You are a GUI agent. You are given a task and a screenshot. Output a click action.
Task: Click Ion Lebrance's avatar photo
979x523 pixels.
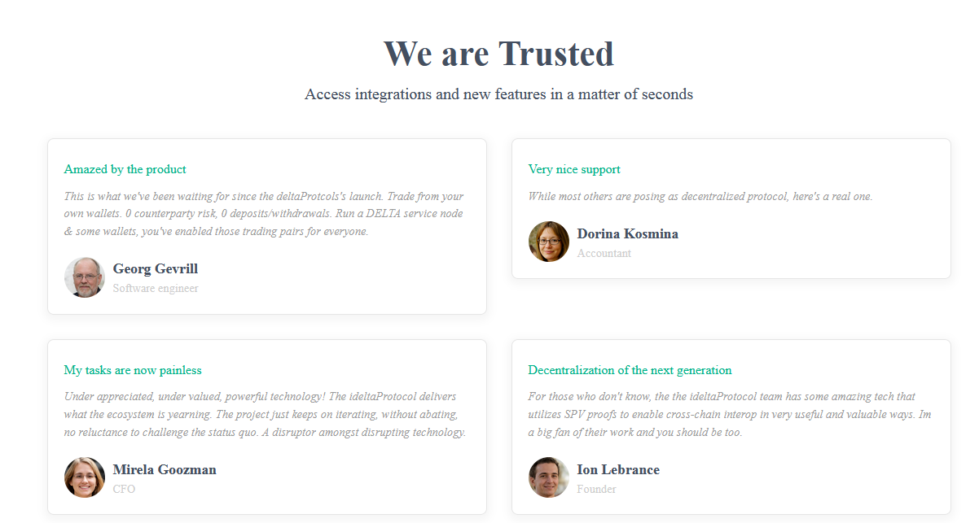tap(549, 477)
